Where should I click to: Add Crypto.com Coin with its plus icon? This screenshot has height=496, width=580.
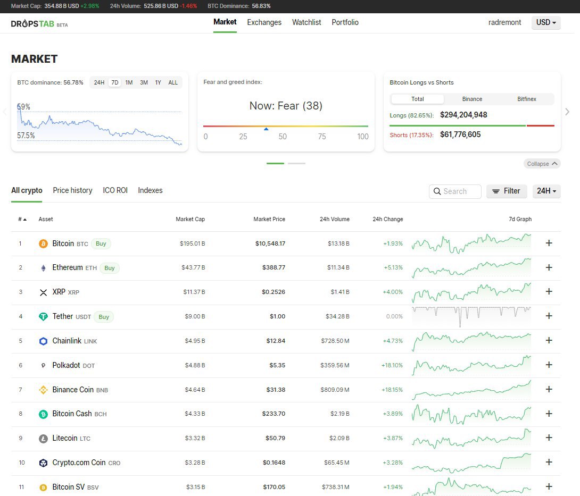point(549,462)
